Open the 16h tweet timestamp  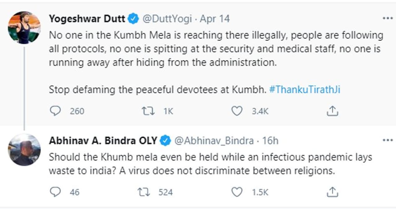tap(270, 141)
